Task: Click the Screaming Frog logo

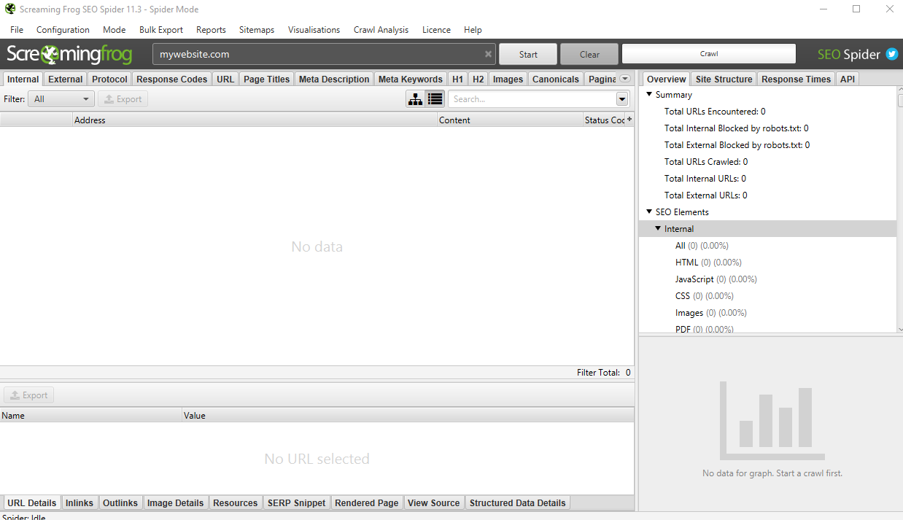Action: click(69, 54)
